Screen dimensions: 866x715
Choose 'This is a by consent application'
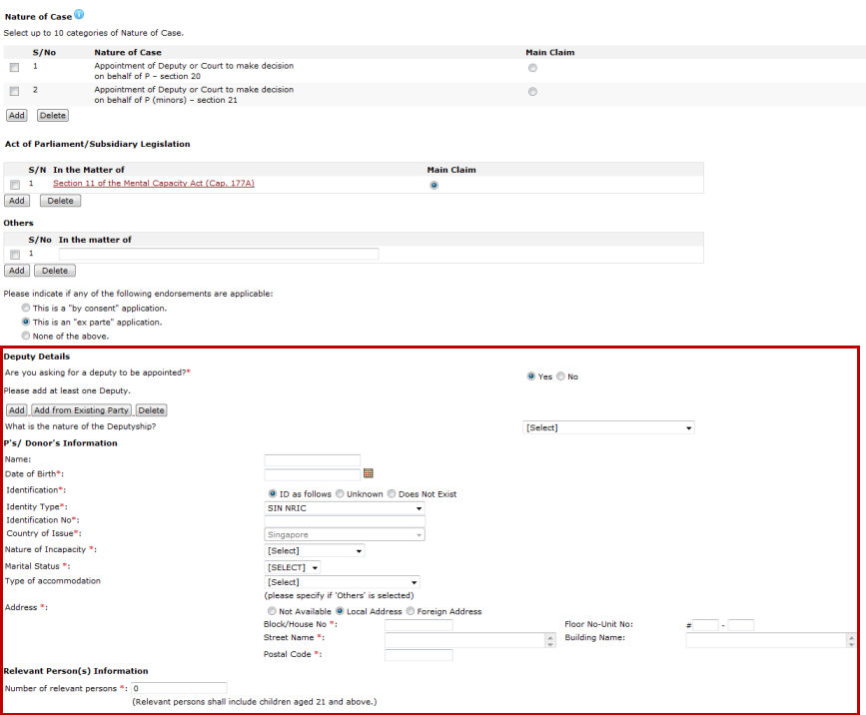click(x=26, y=309)
